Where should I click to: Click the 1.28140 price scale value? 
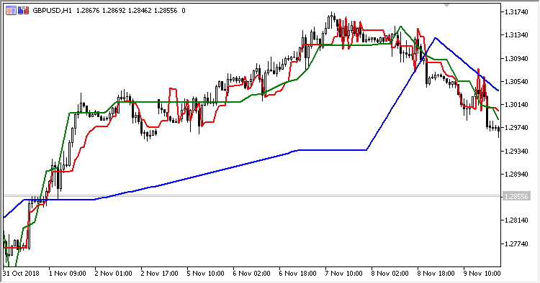pyautogui.click(x=516, y=220)
